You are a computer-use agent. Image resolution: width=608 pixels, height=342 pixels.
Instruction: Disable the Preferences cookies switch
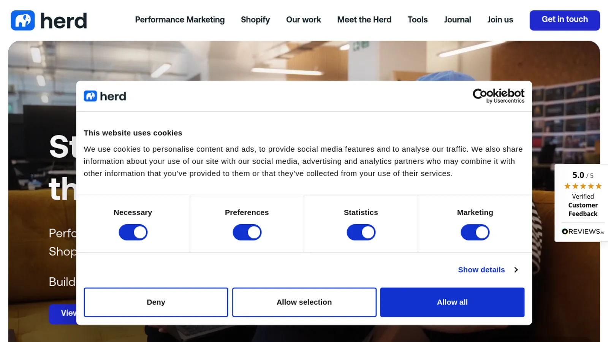[x=247, y=232]
